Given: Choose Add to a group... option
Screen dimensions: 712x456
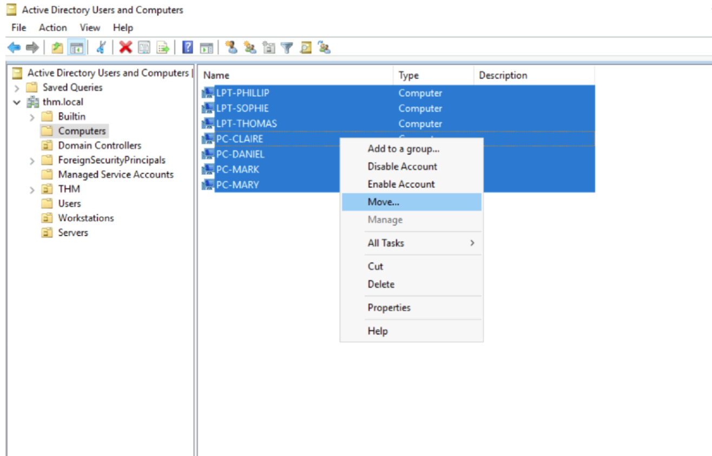Looking at the screenshot, I should [x=411, y=149].
